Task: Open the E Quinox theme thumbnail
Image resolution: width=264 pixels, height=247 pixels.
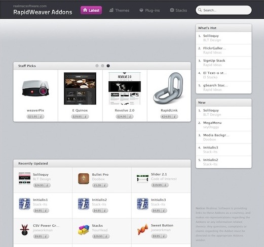Action: coord(80,88)
